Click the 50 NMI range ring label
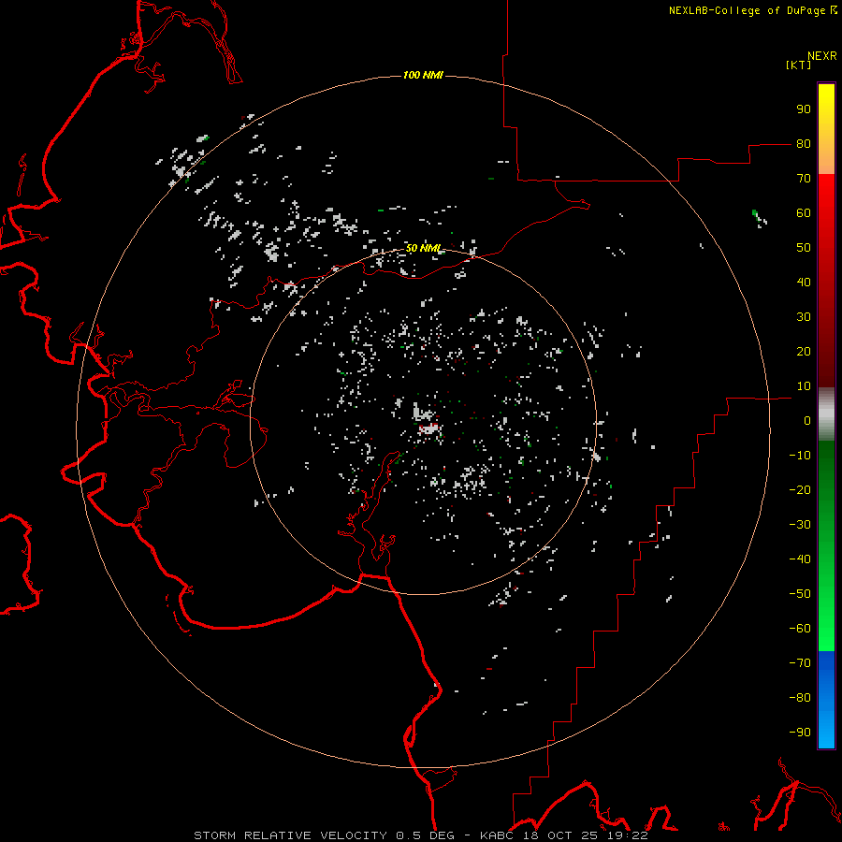 [423, 248]
